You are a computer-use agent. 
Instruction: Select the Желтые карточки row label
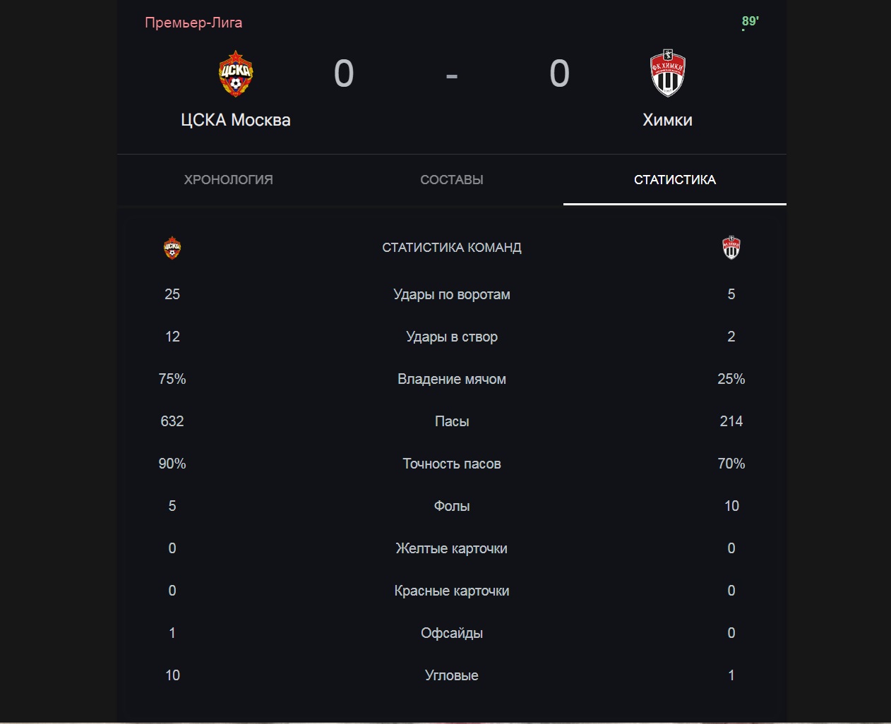click(x=452, y=548)
